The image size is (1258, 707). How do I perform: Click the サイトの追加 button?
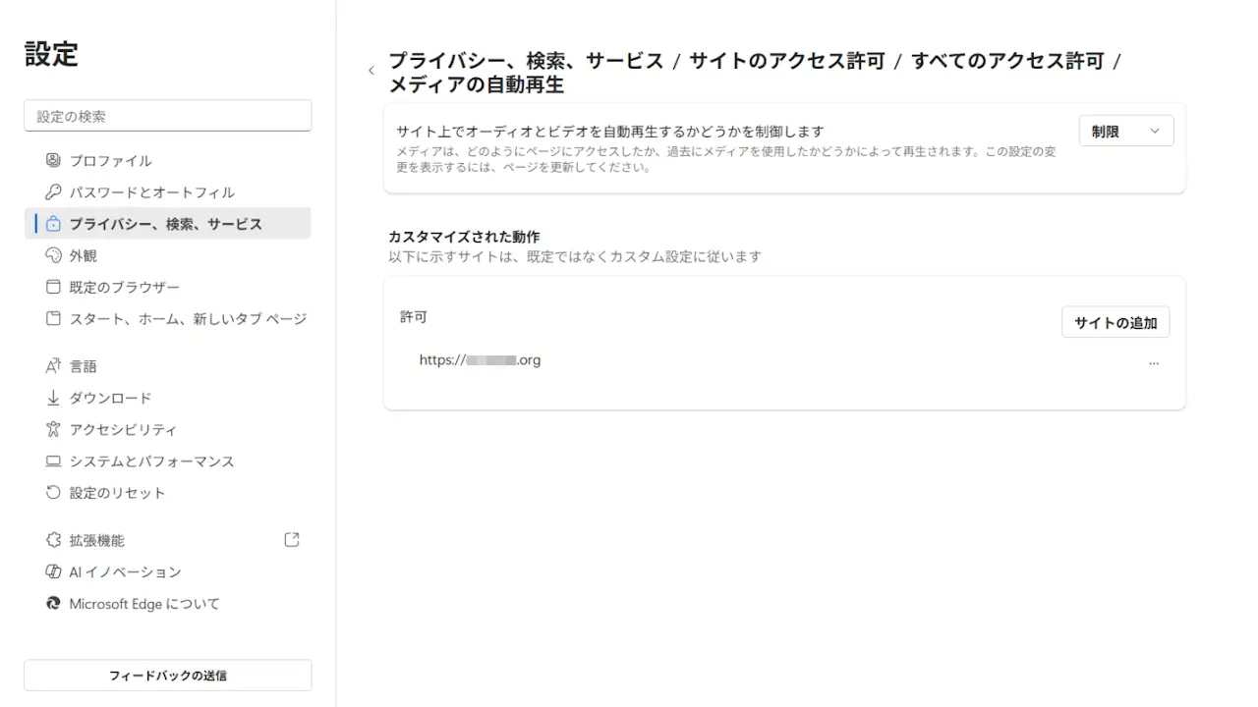click(x=1115, y=322)
